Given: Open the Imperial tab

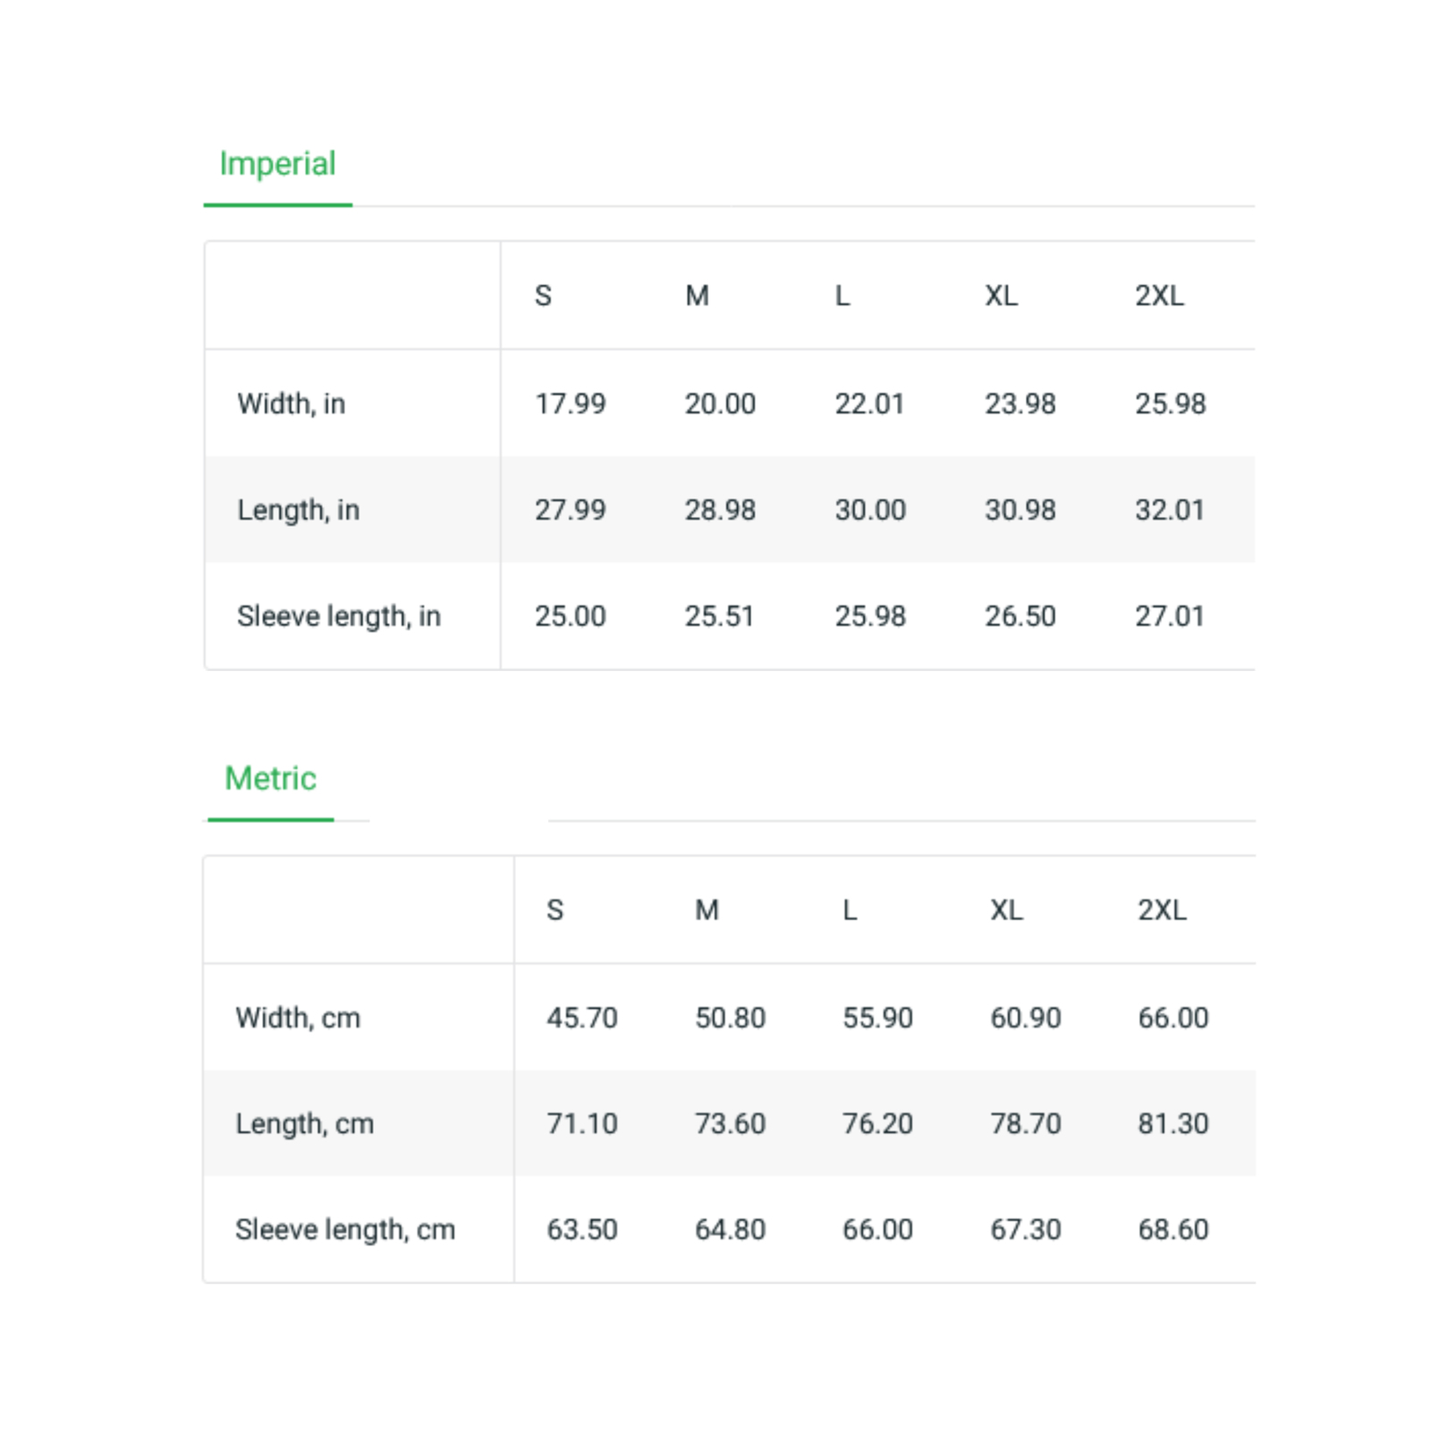Looking at the screenshot, I should click(277, 165).
